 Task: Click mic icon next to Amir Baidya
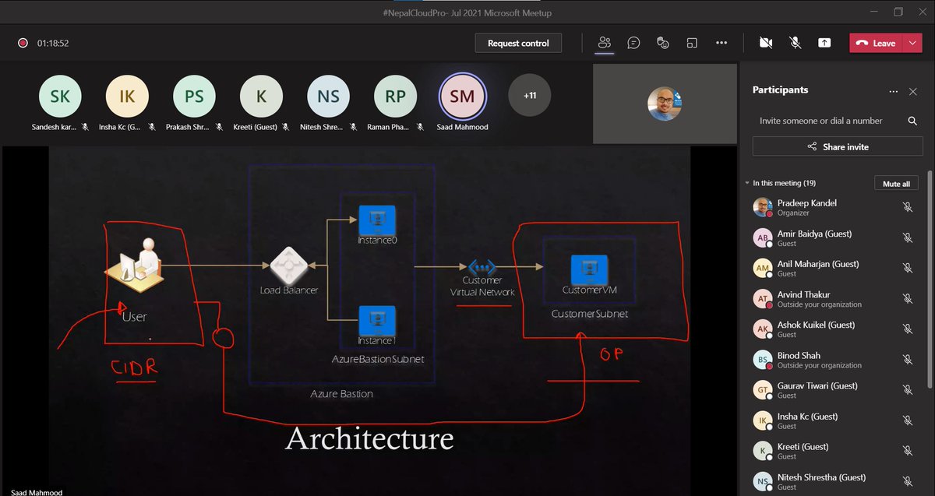(x=908, y=237)
